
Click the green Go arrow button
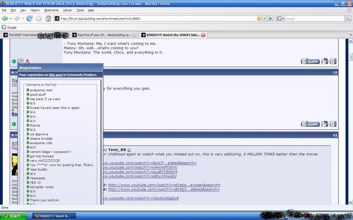point(270,18)
